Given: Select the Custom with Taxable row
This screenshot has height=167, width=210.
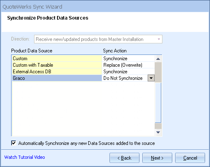Looking at the screenshot, I should [x=57, y=65].
